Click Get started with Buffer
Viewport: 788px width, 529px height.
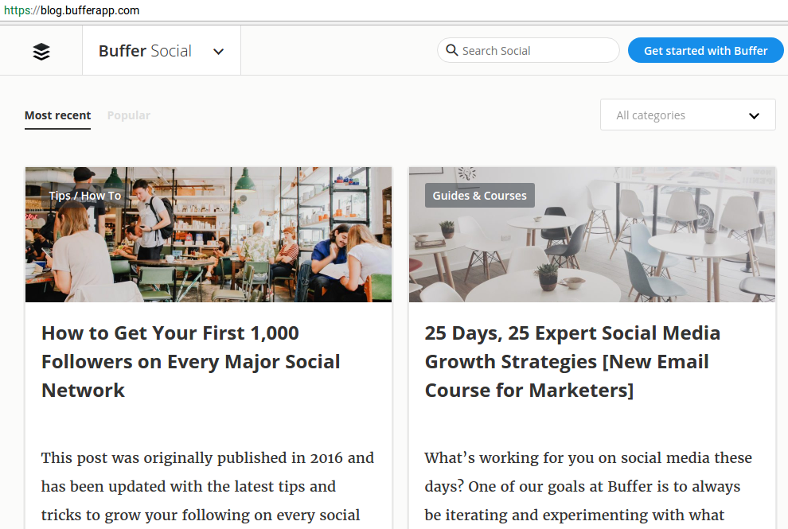705,50
